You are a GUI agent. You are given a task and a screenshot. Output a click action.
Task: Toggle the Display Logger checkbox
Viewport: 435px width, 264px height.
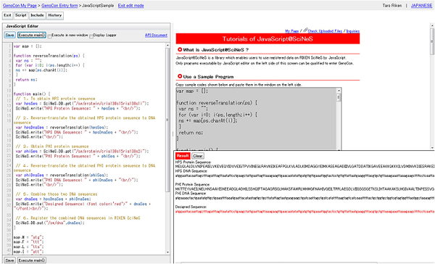(x=91, y=36)
